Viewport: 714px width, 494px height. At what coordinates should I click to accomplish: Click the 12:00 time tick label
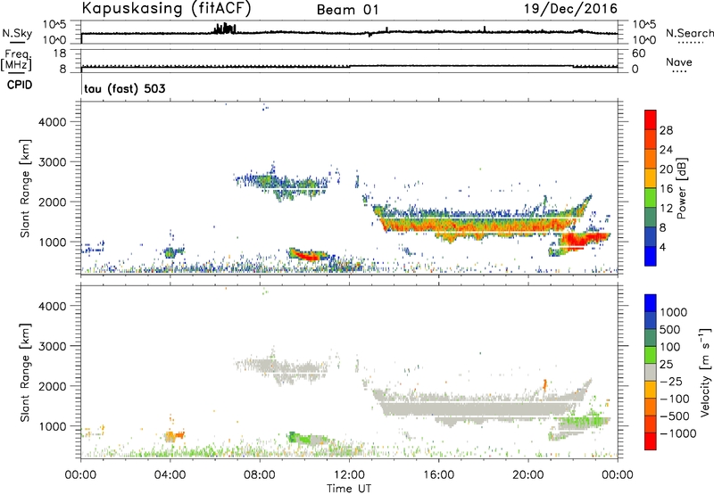pyautogui.click(x=349, y=475)
